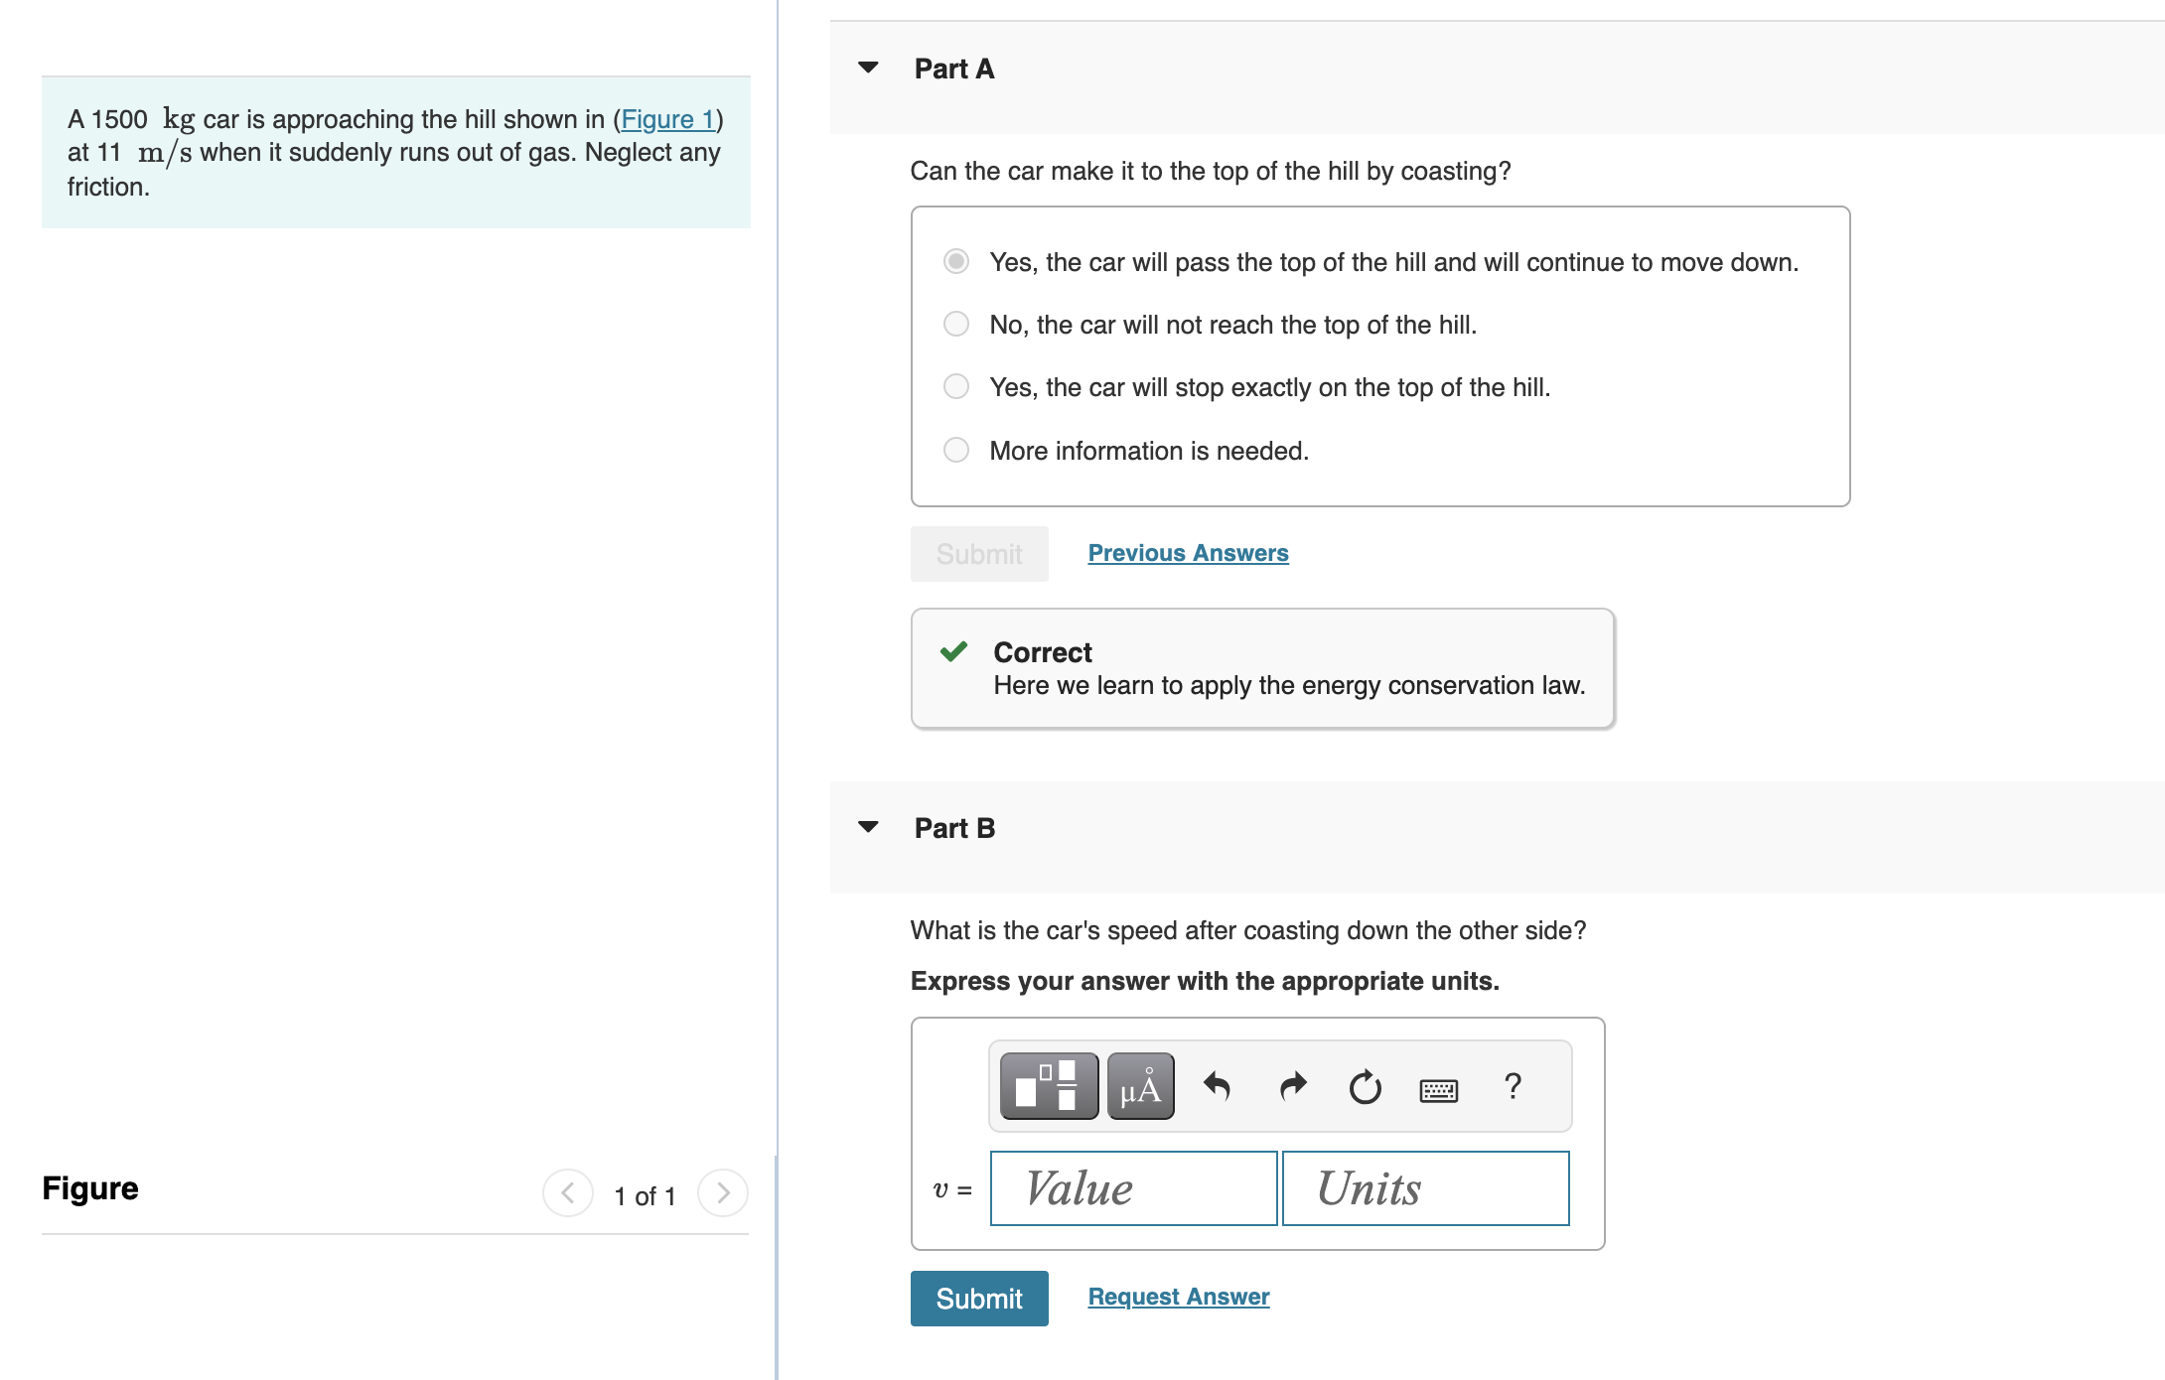Collapse the Part B section
Screen dimensions: 2165x1380
[868, 827]
